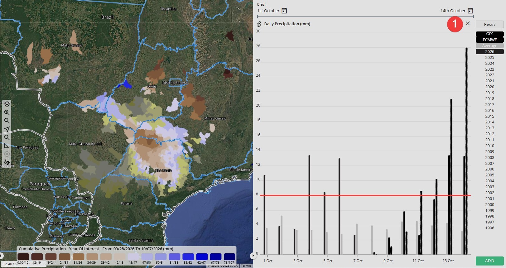Select year 2020 in list
Screen dimensions: 506x268
pyautogui.click(x=489, y=87)
